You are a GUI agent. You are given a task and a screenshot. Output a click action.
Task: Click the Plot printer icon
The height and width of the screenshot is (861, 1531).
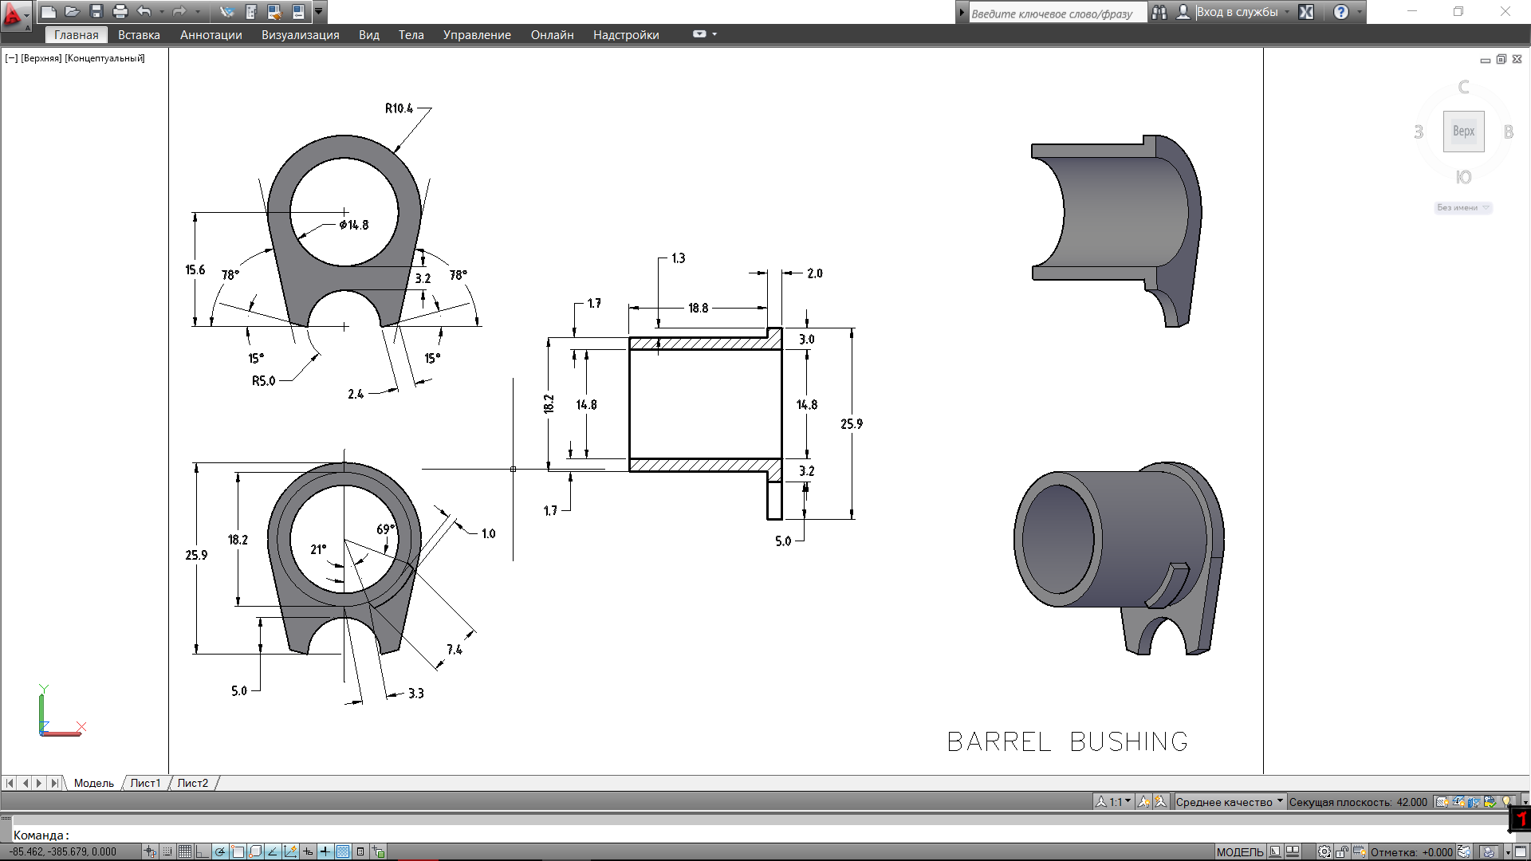click(120, 11)
